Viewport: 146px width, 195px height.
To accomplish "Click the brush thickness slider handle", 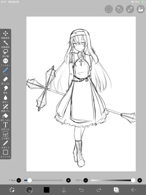I will tap(29, 180).
